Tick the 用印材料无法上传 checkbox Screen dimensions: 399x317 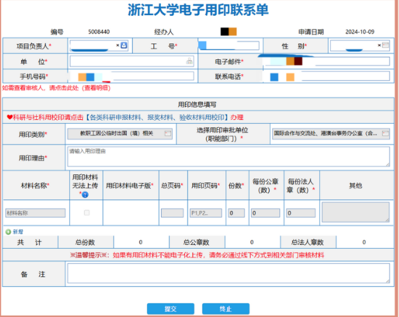[86, 213]
